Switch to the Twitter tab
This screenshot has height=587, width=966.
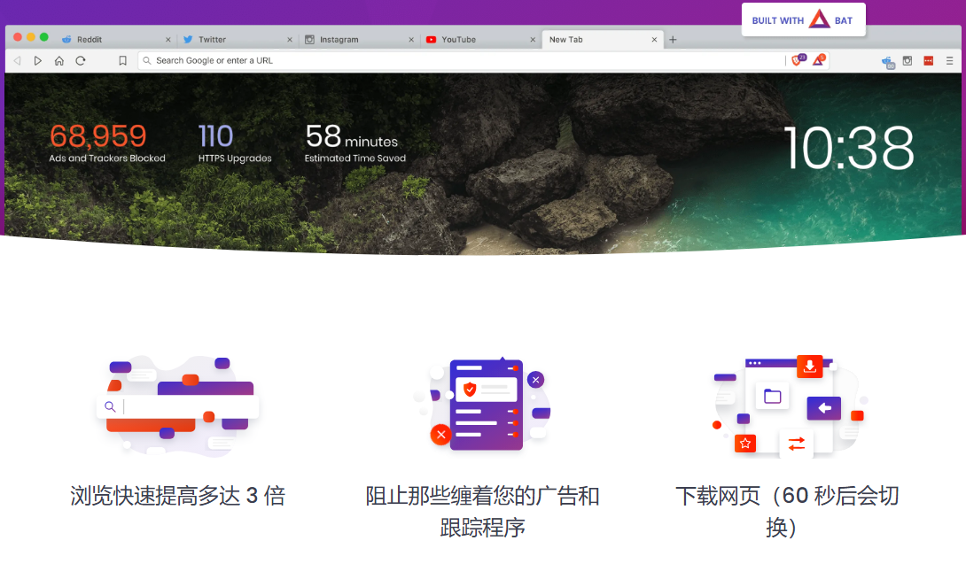tap(213, 39)
